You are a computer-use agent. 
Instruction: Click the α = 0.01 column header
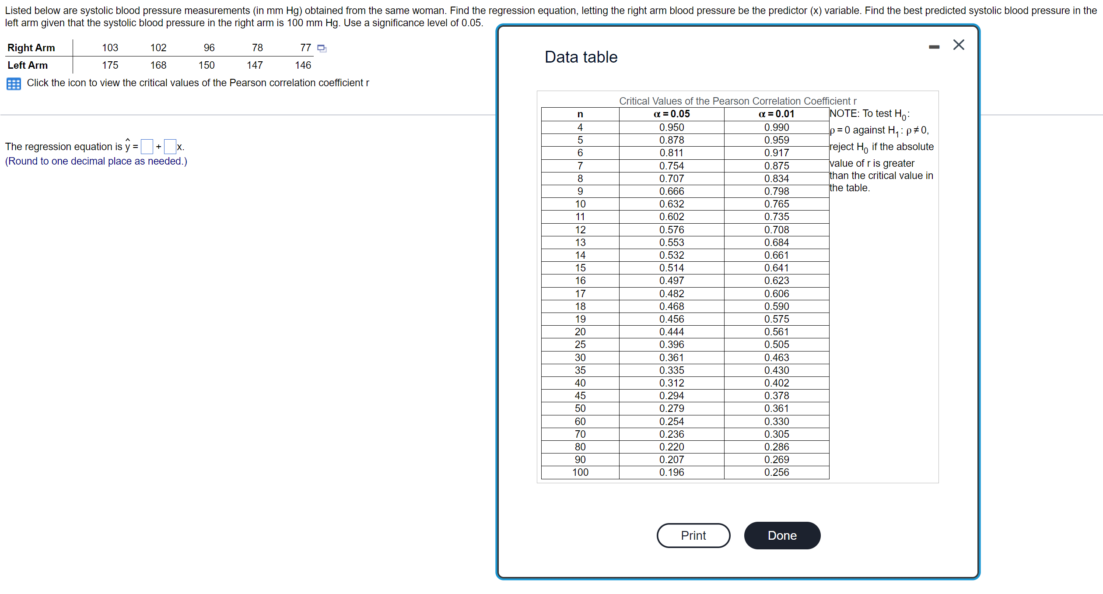[777, 114]
